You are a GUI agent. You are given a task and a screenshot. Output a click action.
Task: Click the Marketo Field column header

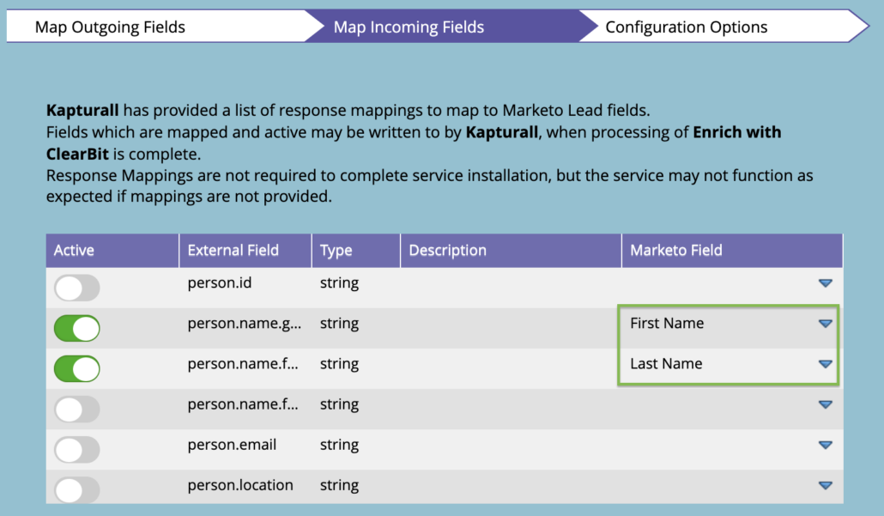coord(732,251)
